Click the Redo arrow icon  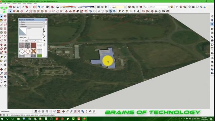click(x=43, y=7)
